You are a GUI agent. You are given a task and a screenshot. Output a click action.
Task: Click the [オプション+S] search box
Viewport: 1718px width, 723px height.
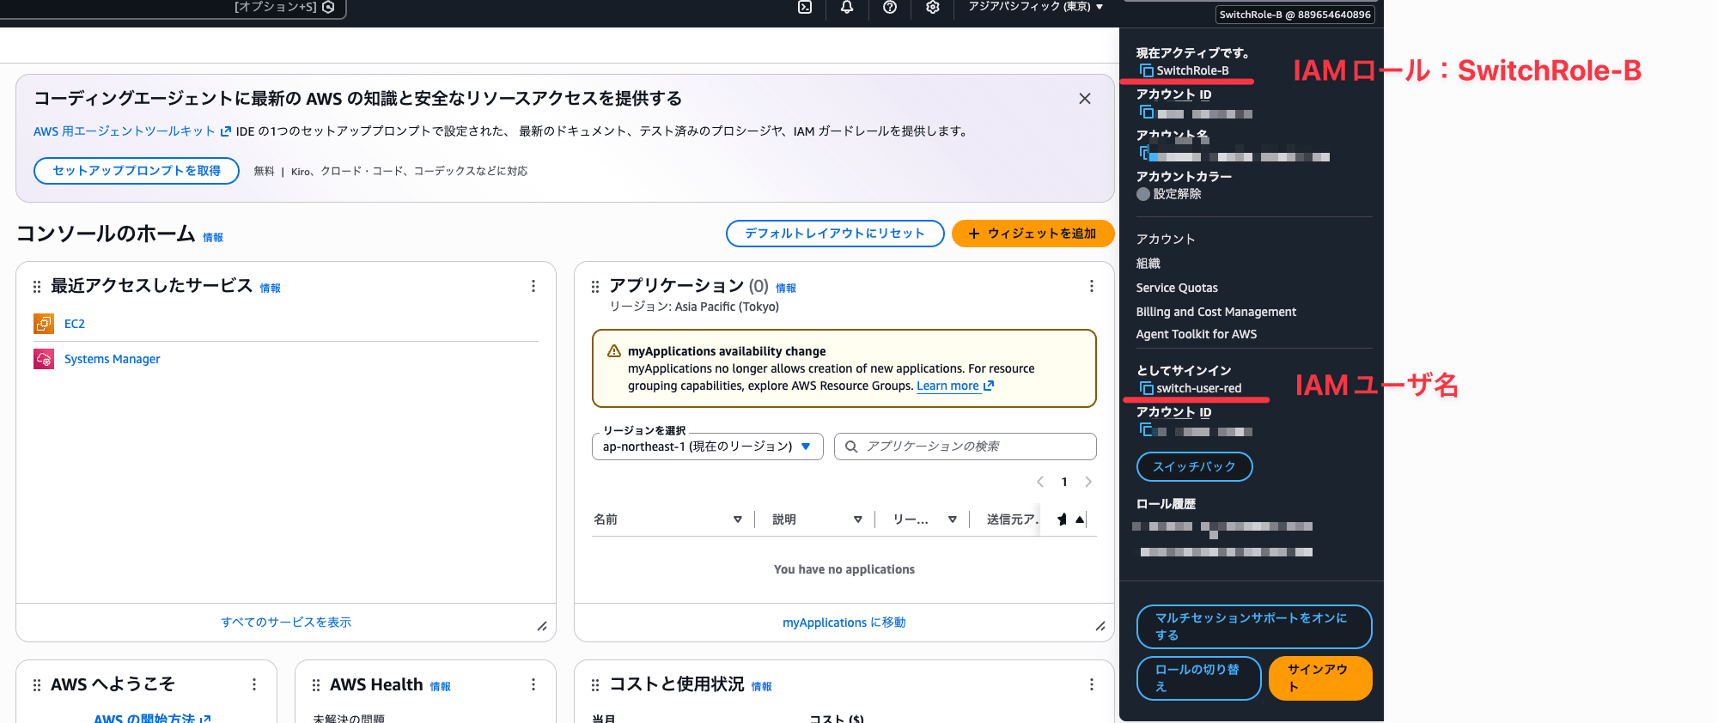click(x=172, y=8)
